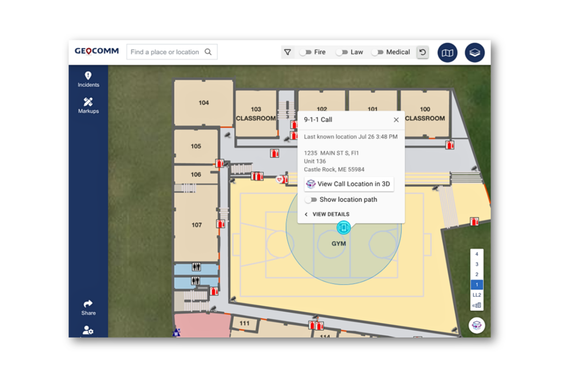Close the 9-1-1 Call popup

396,120
